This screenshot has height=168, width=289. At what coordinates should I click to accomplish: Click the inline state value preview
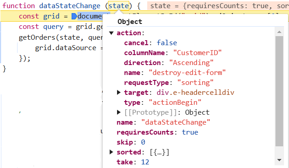[x=218, y=6]
